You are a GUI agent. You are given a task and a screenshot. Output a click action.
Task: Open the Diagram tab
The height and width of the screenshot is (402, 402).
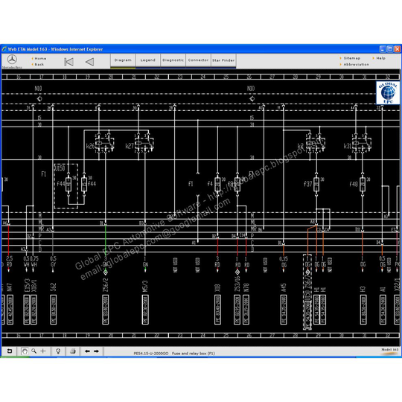123,60
